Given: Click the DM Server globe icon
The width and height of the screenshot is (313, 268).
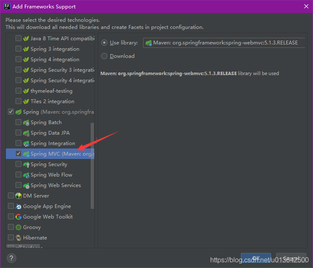Looking at the screenshot, I should [x=18, y=196].
